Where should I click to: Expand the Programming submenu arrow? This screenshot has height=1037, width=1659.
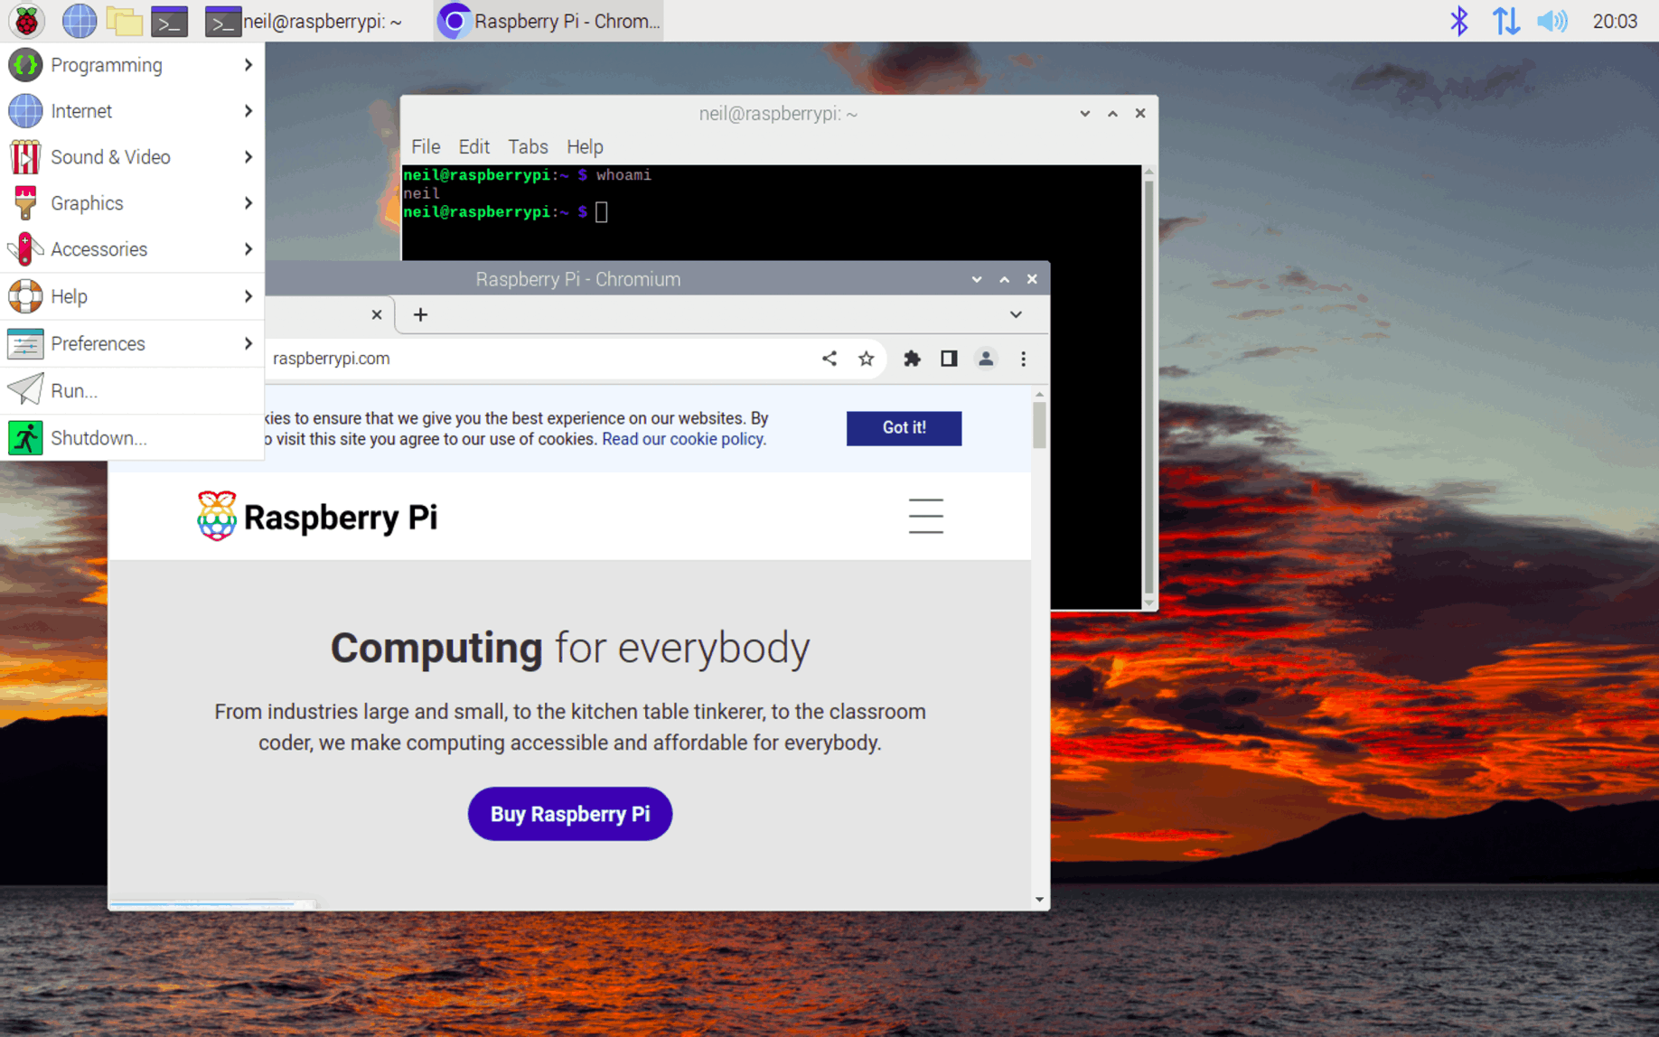click(x=248, y=65)
